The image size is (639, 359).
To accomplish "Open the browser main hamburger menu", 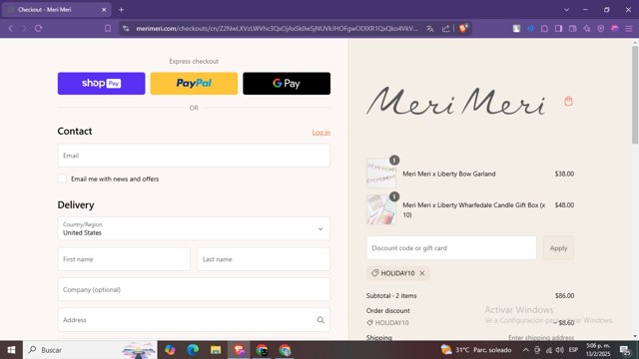I will pyautogui.click(x=629, y=29).
